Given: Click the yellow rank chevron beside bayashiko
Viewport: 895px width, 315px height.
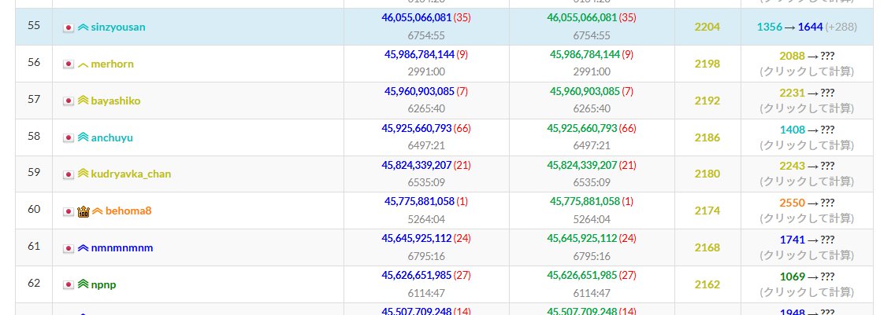Looking at the screenshot, I should pos(84,101).
